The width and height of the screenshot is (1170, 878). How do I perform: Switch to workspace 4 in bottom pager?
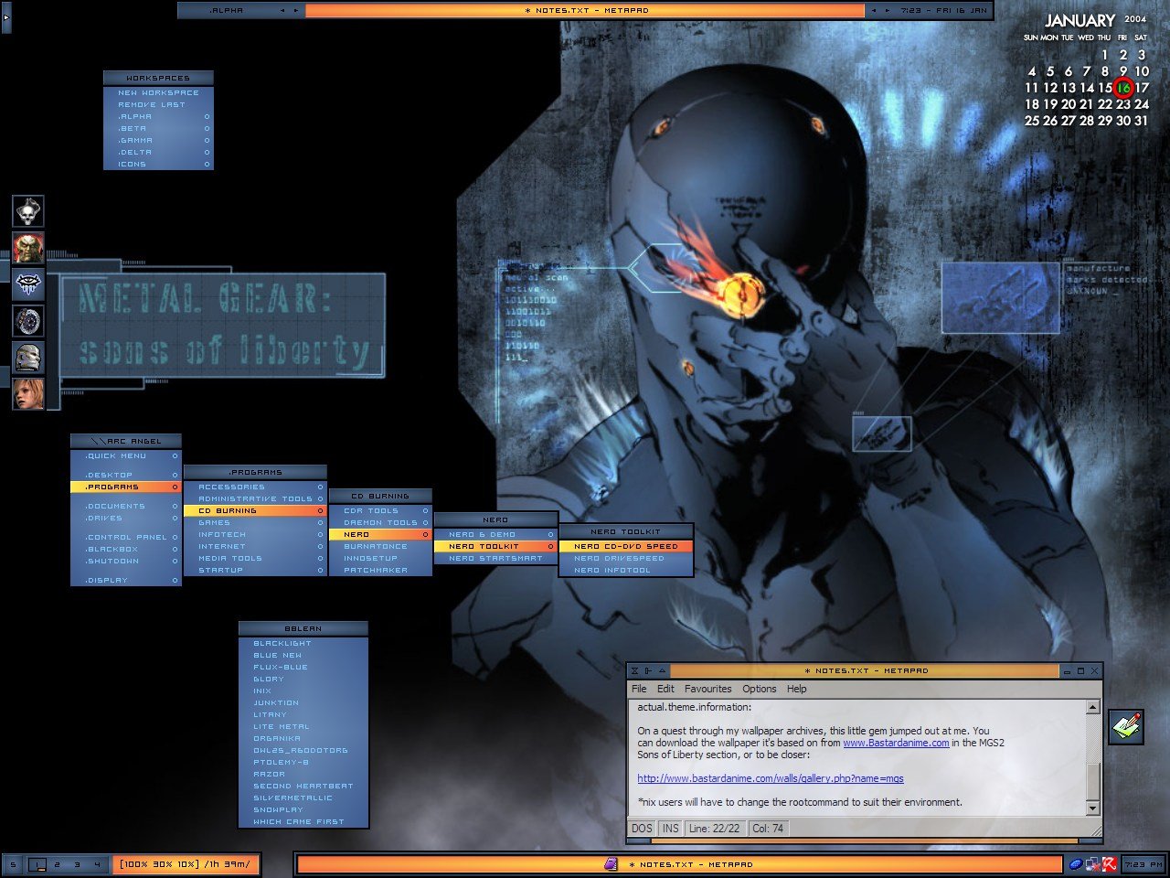pos(97,864)
